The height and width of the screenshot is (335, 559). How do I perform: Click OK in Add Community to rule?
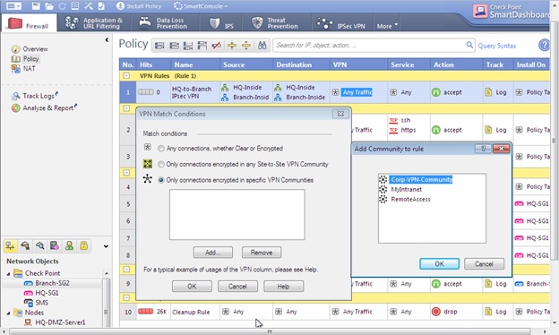[x=439, y=263]
